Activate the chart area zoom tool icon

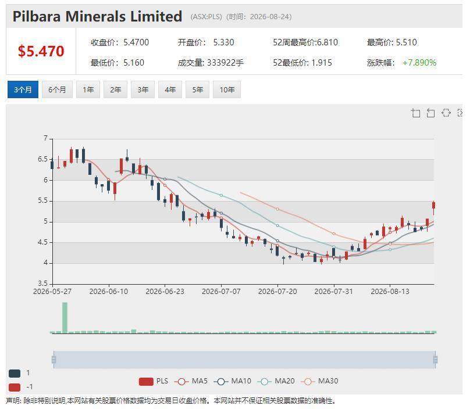pos(415,113)
